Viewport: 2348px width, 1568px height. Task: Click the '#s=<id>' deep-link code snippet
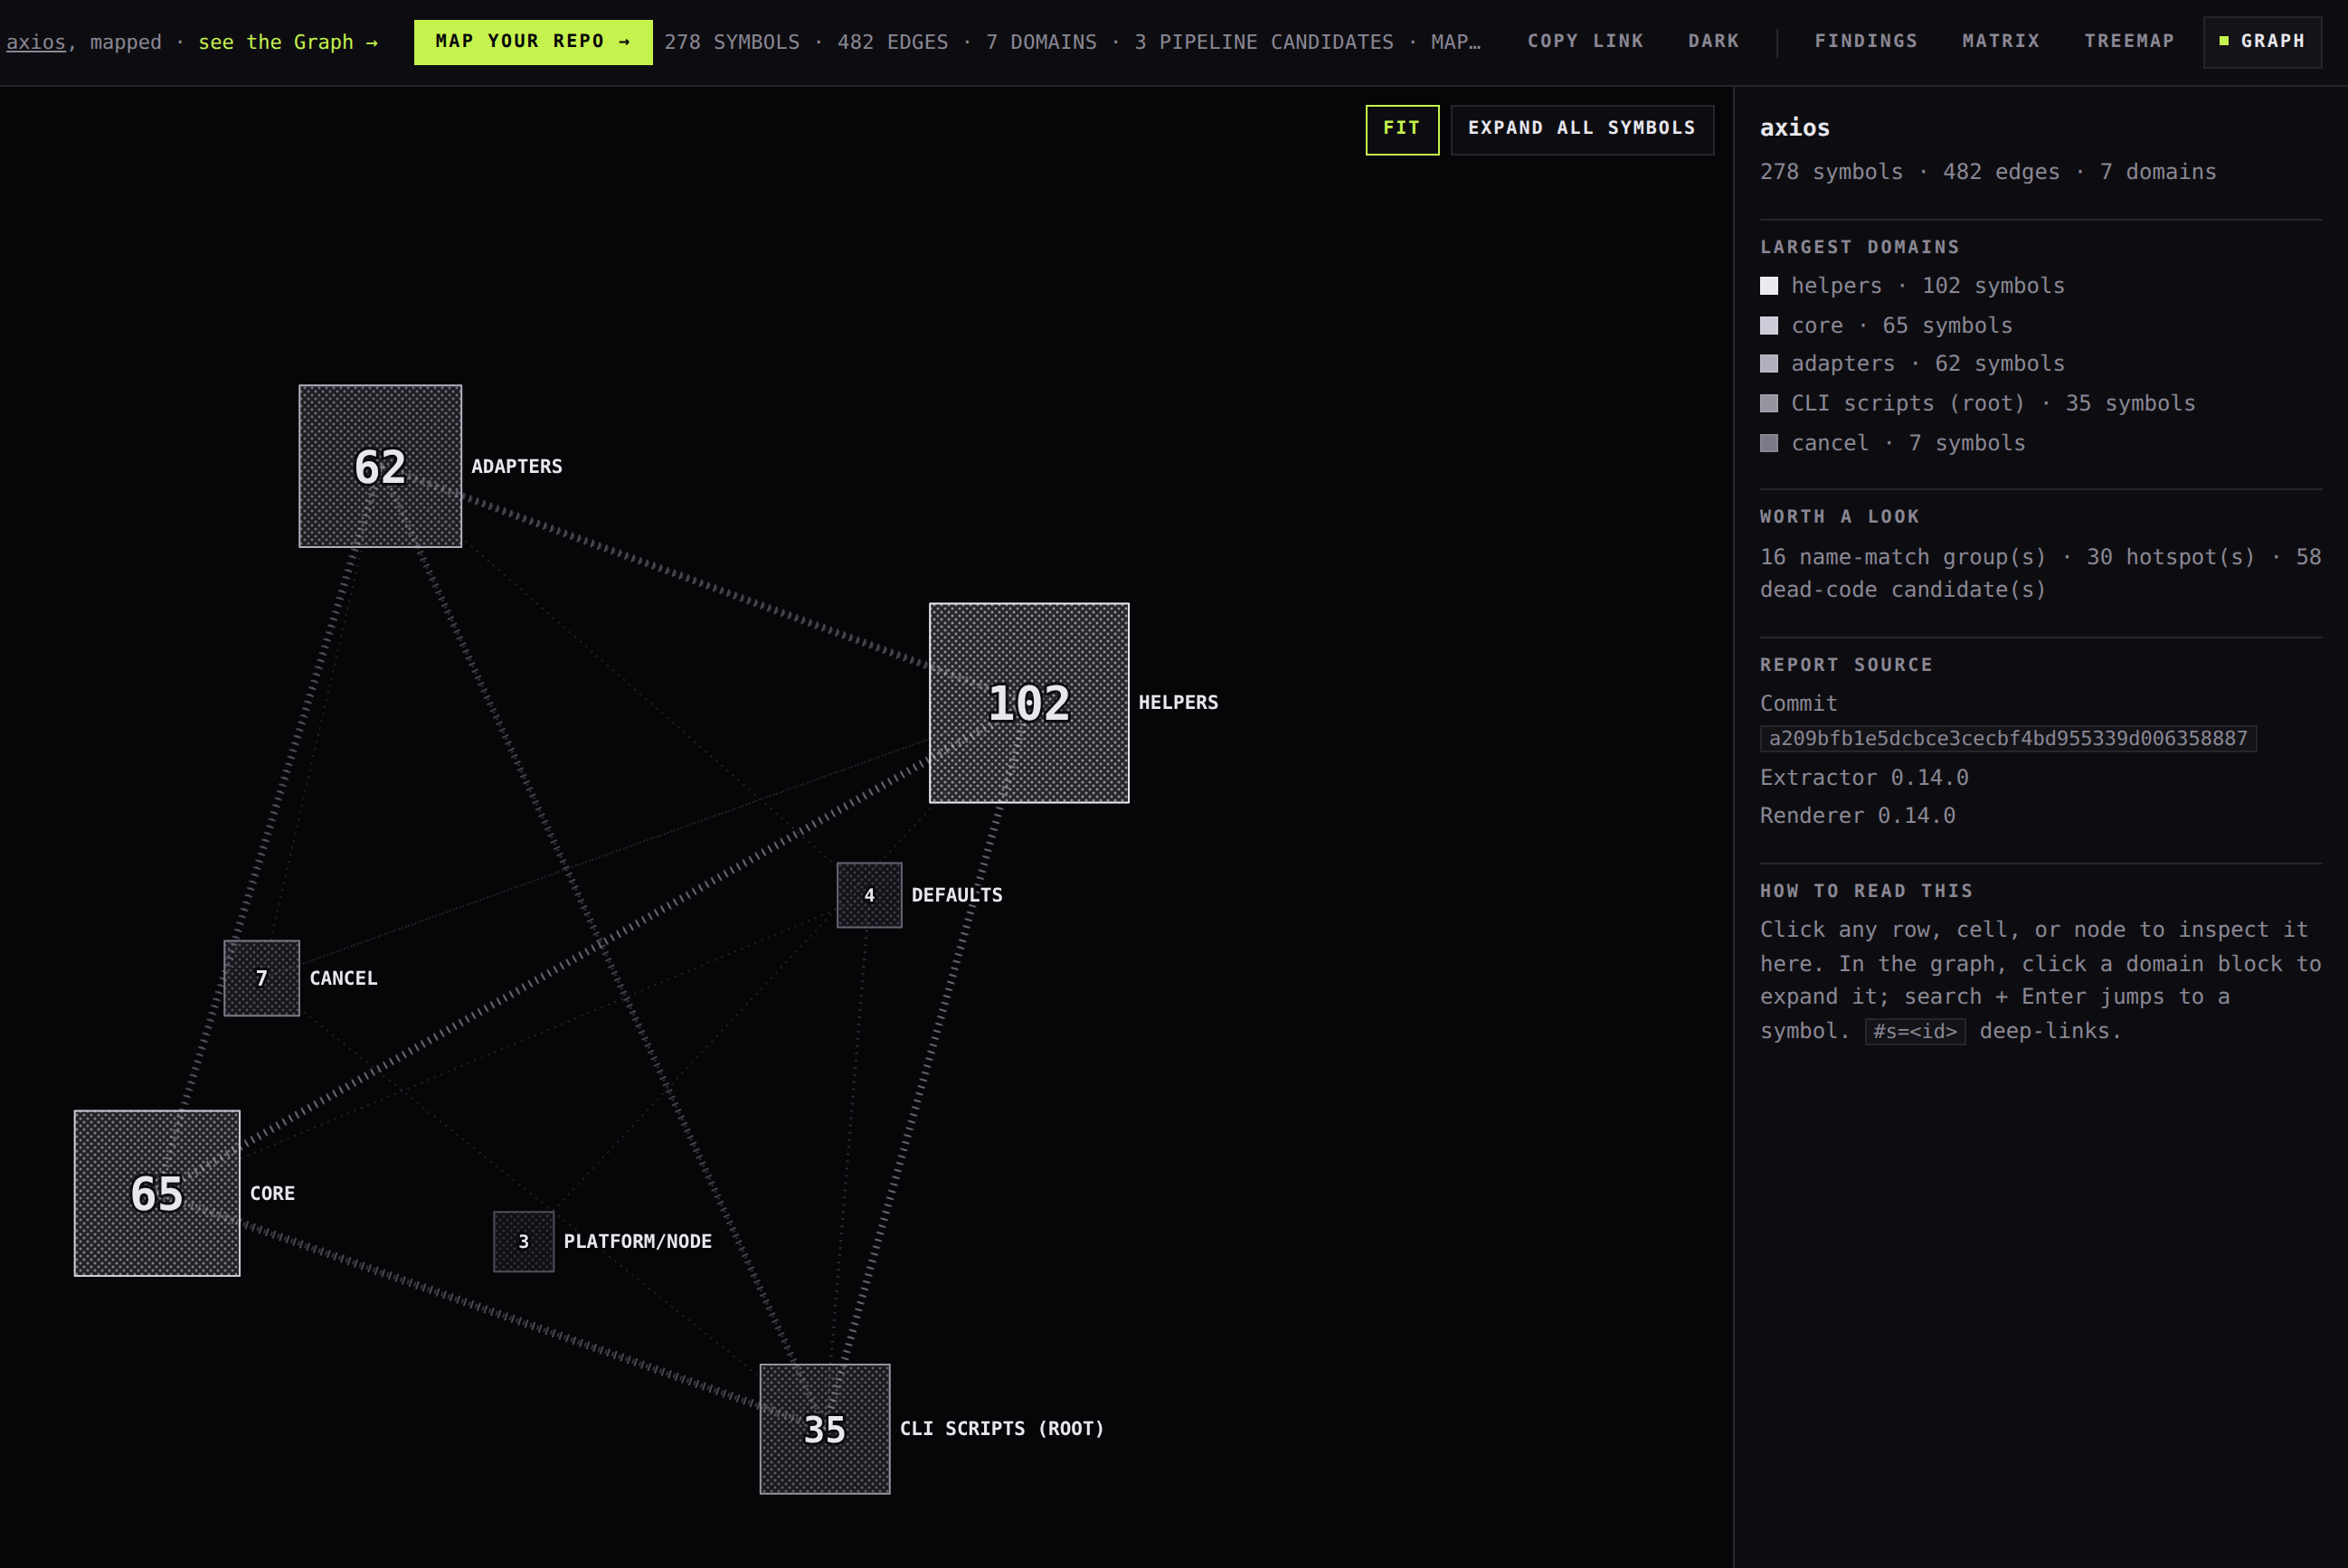(x=1915, y=1031)
